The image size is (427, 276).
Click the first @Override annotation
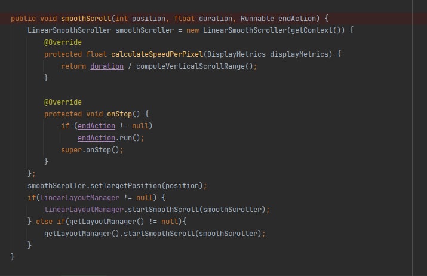pyautogui.click(x=63, y=42)
